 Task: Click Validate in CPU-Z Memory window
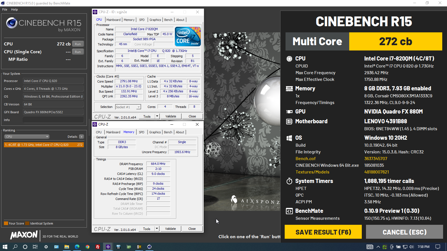pyautogui.click(x=170, y=229)
